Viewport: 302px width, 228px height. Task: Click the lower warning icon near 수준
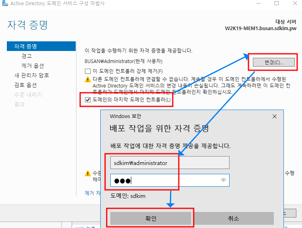[x=88, y=173]
